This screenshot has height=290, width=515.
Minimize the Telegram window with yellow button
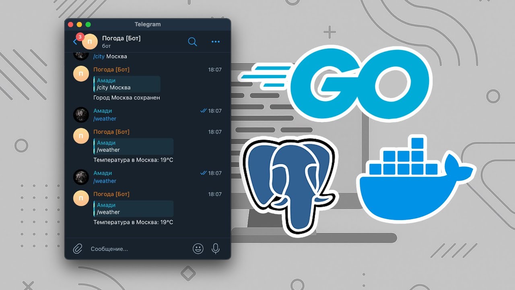point(79,24)
